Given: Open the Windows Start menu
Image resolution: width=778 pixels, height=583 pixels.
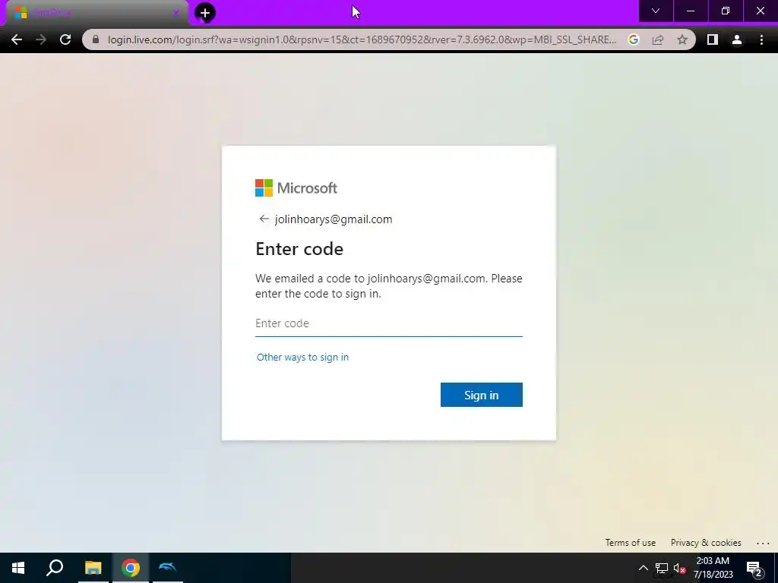Looking at the screenshot, I should click(x=18, y=568).
